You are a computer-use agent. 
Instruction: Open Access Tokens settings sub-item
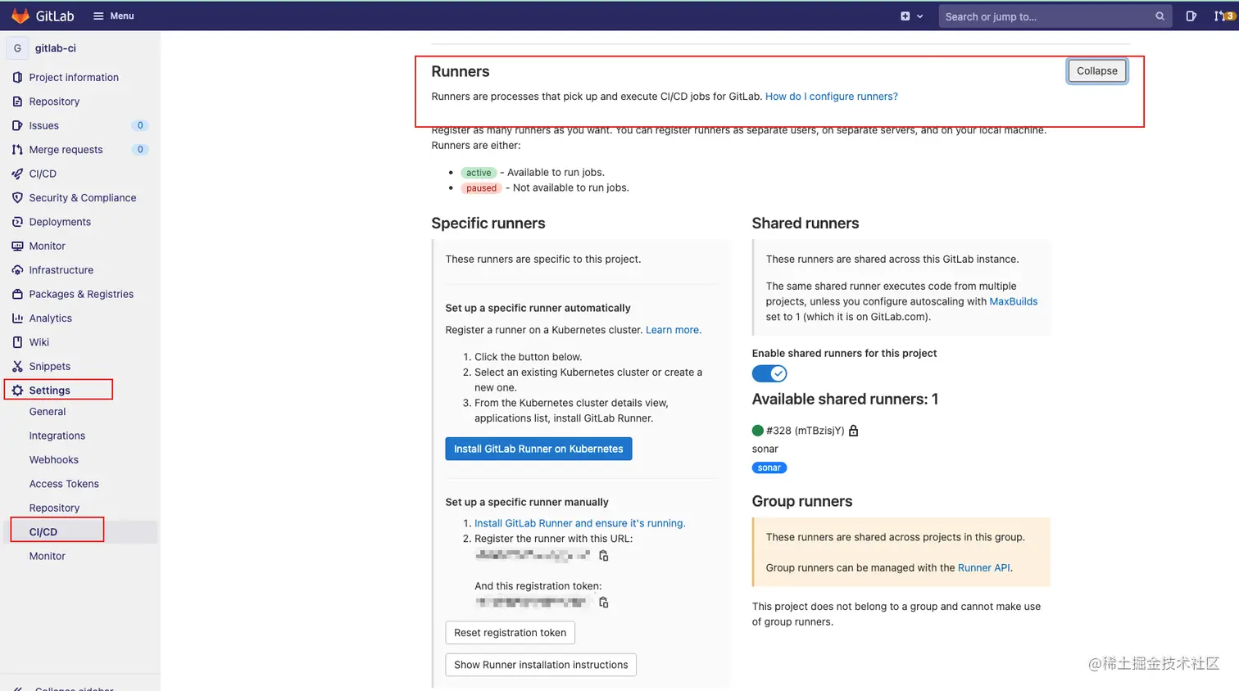[64, 484]
